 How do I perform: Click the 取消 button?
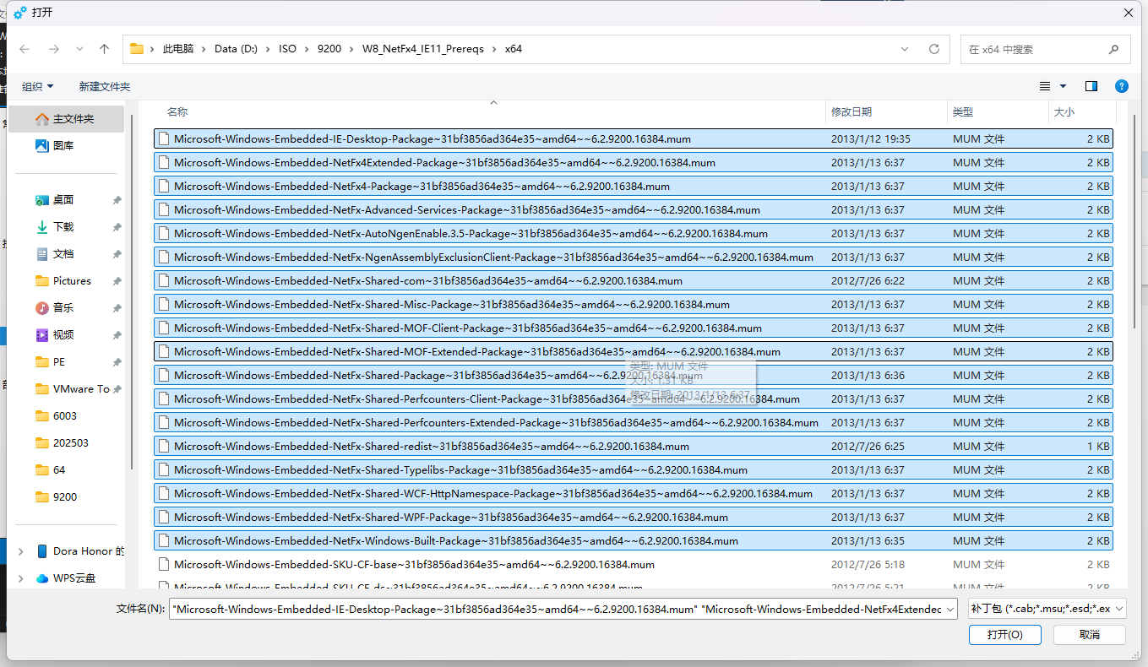(1090, 635)
